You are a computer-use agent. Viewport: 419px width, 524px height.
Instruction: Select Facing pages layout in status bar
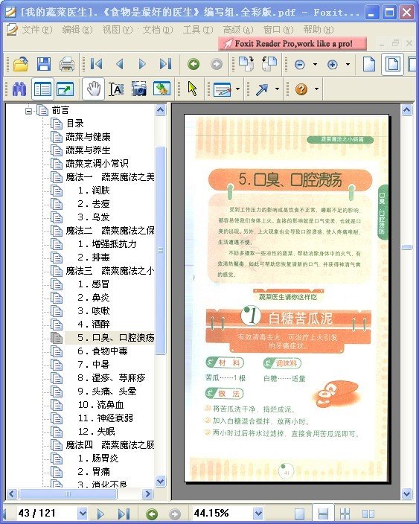coord(368,514)
